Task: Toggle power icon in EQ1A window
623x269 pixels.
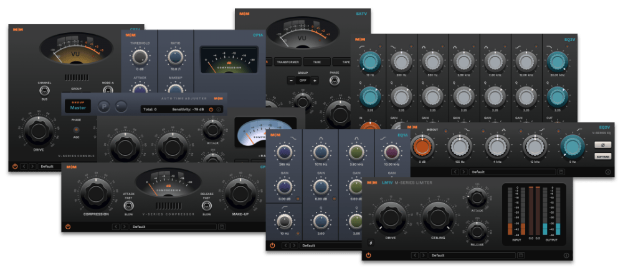Action: 272,245
